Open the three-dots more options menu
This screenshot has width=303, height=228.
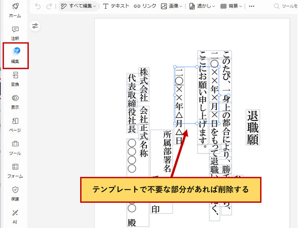click(251, 7)
